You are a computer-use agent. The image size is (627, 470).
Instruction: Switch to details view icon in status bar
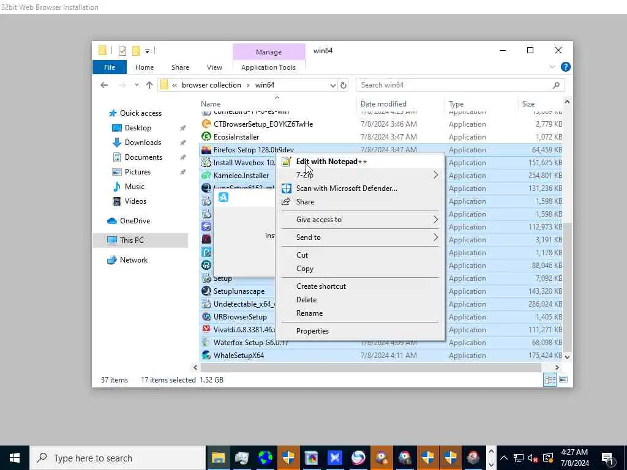(x=550, y=379)
